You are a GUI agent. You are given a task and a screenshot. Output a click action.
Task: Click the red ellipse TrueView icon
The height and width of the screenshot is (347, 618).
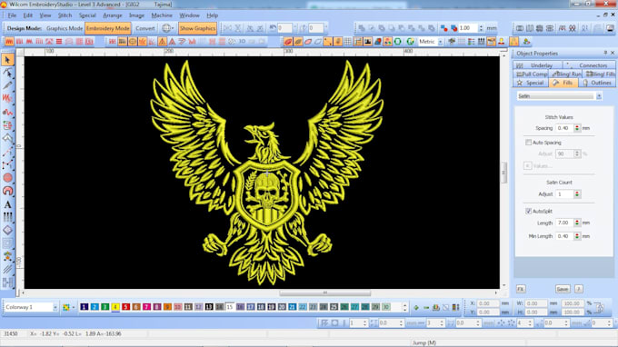point(288,42)
